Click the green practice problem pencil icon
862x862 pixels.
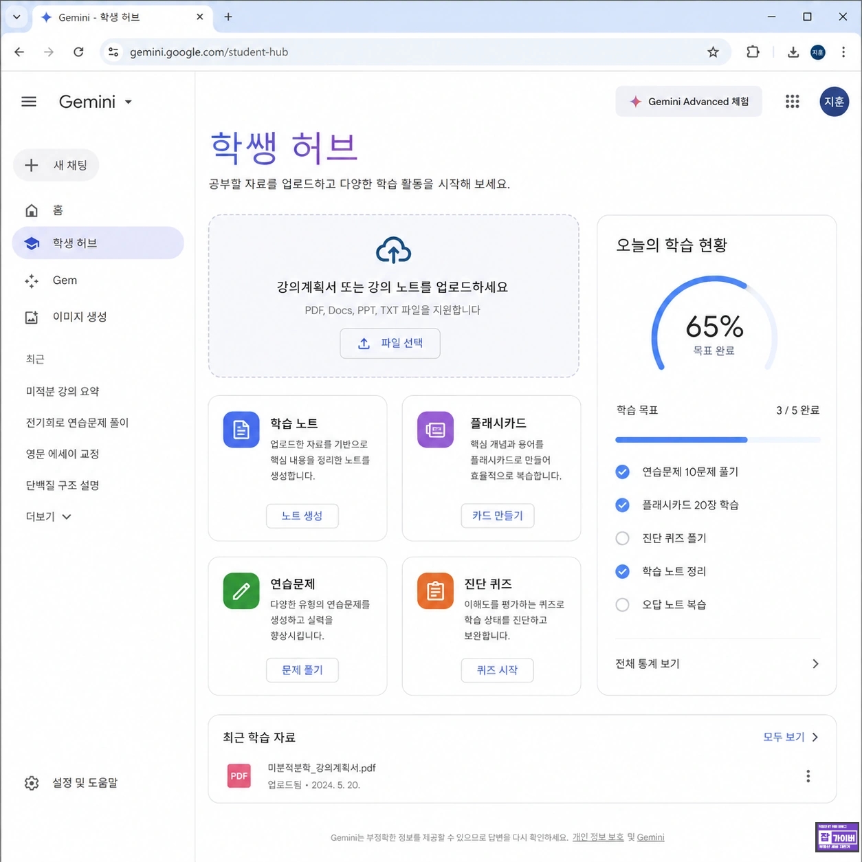pyautogui.click(x=241, y=591)
